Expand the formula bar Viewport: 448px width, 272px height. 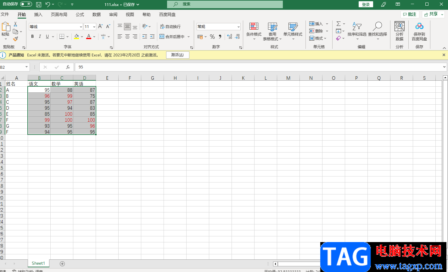(x=444, y=67)
